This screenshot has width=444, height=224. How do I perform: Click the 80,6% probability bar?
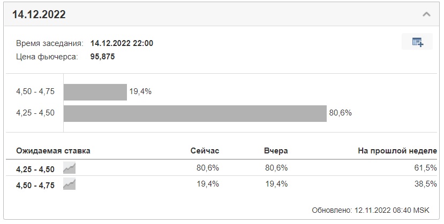pyautogui.click(x=195, y=113)
